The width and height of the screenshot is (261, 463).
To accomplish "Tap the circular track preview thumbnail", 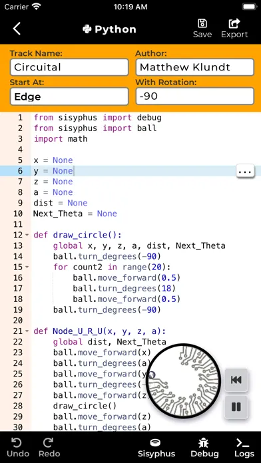I will tap(184, 381).
